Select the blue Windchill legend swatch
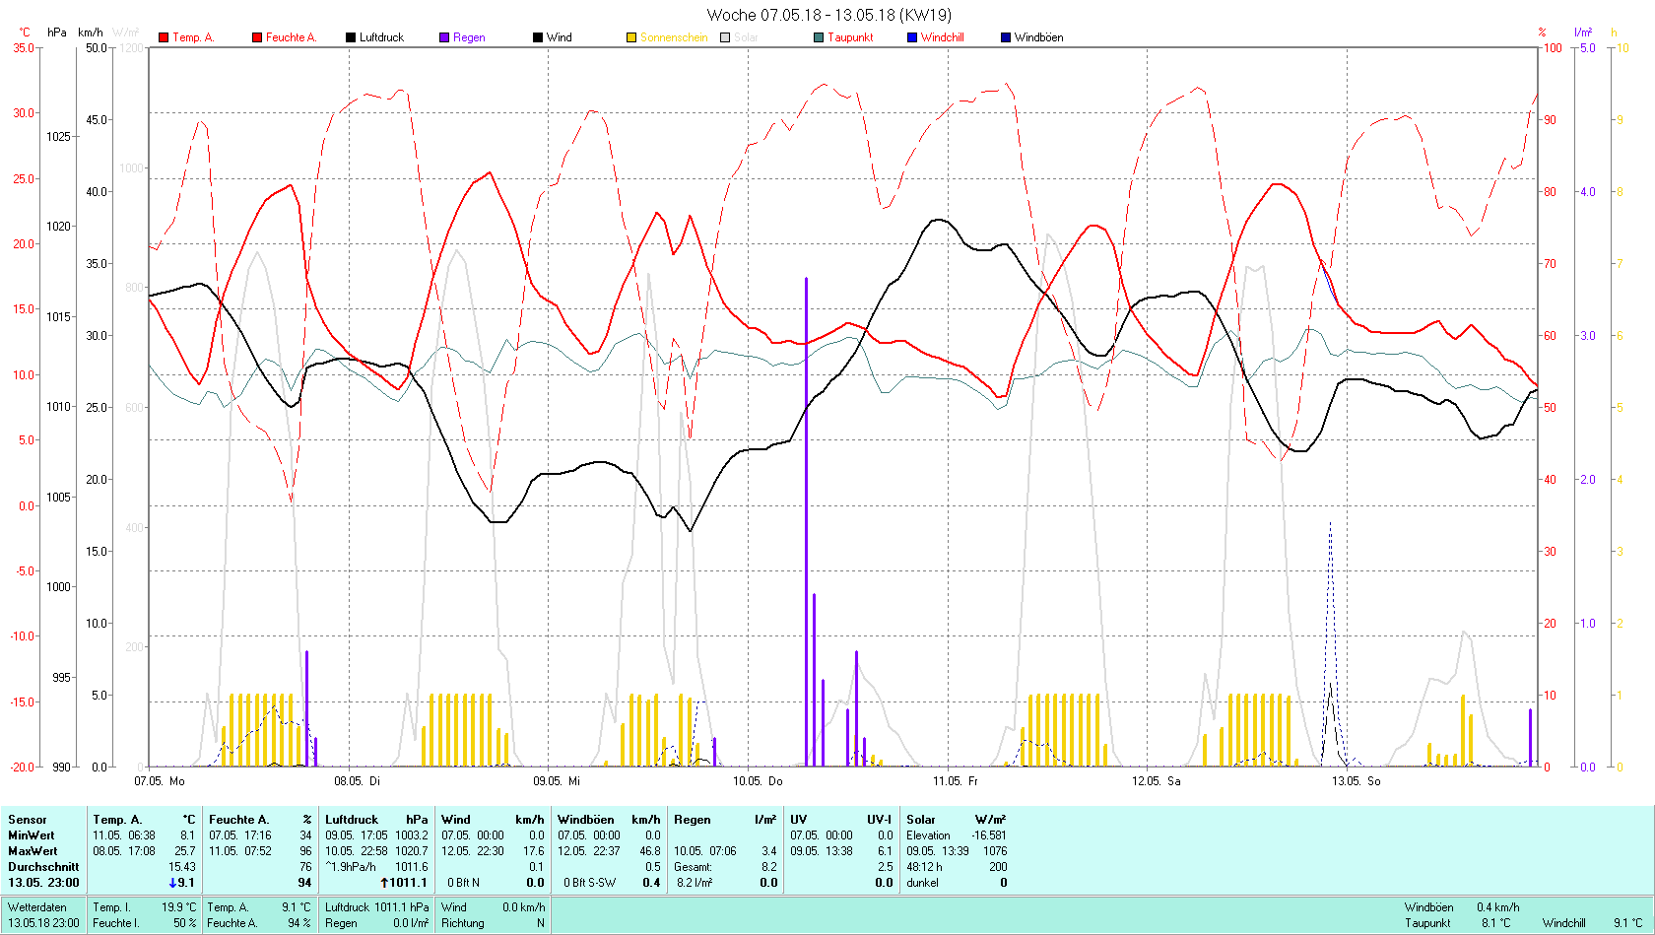This screenshot has width=1655, height=935. click(x=912, y=37)
